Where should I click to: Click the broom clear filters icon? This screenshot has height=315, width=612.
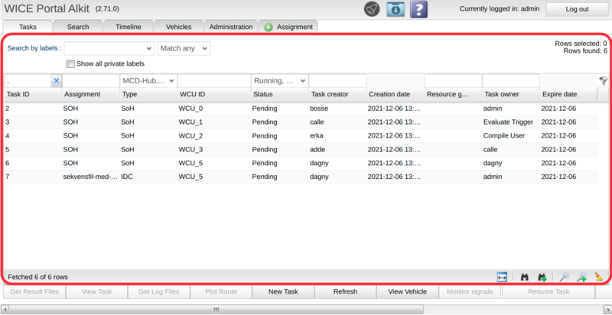click(x=599, y=277)
